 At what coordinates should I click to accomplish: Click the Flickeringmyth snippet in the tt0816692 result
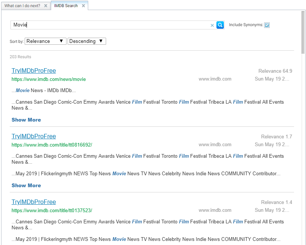tap(146, 174)
